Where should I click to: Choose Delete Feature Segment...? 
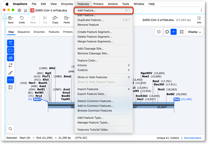[104, 37]
